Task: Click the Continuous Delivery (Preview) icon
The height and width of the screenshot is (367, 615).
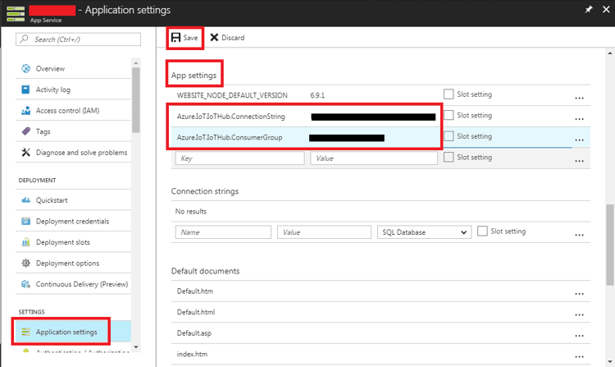Action: (x=26, y=284)
